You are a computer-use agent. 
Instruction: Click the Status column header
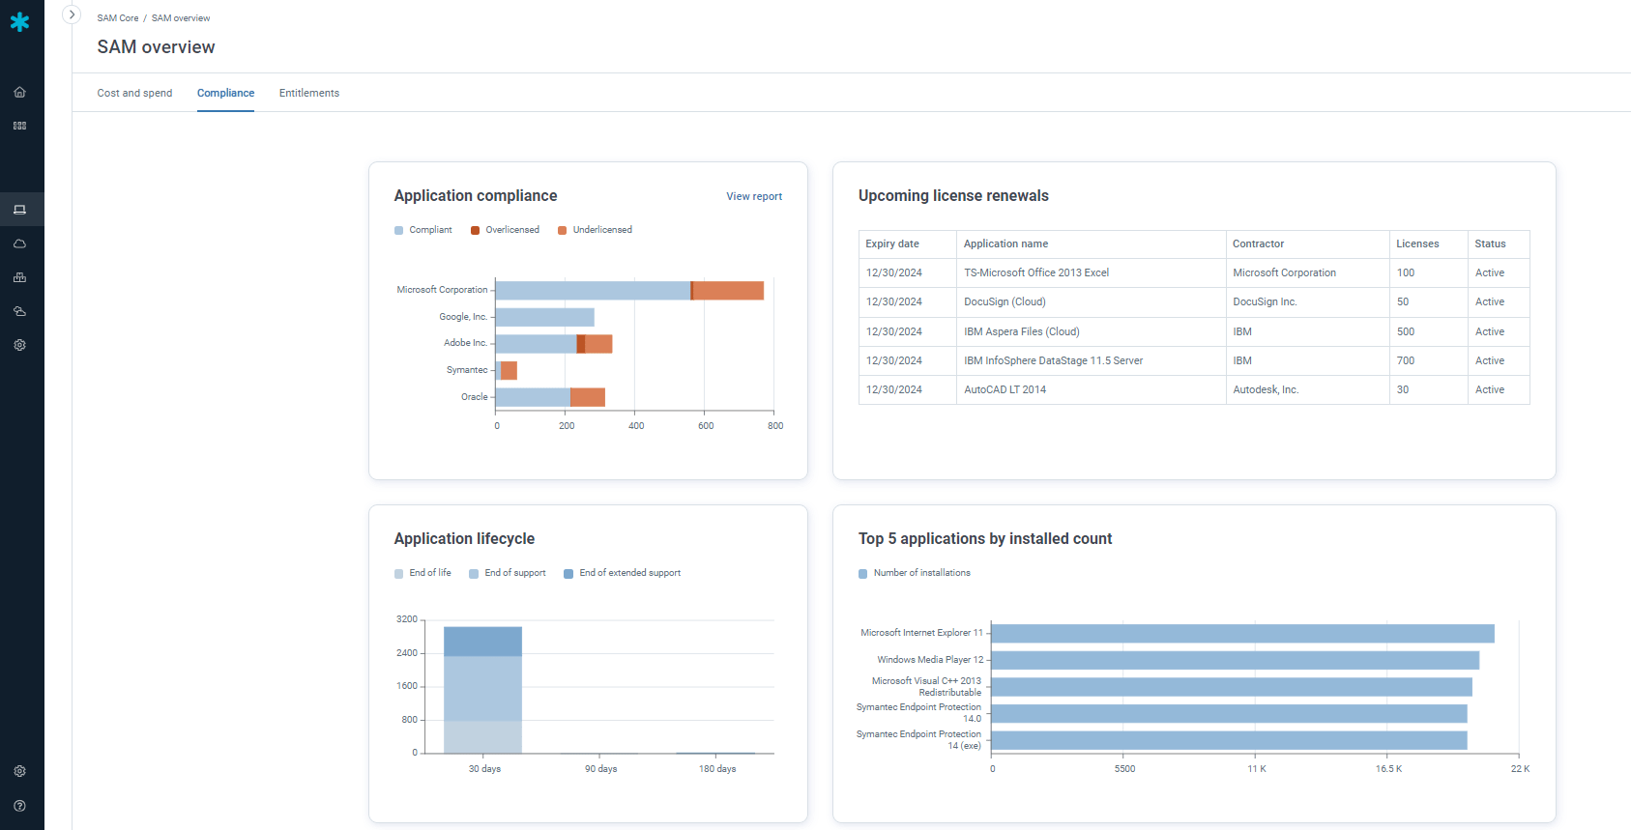1499,244
